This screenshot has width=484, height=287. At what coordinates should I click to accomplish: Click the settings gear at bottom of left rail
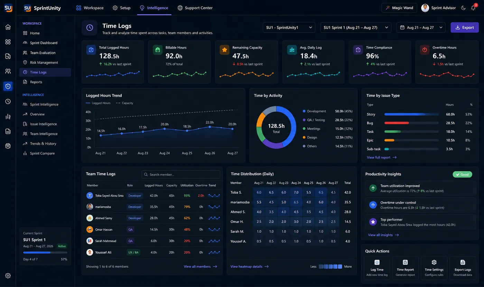coord(8,276)
